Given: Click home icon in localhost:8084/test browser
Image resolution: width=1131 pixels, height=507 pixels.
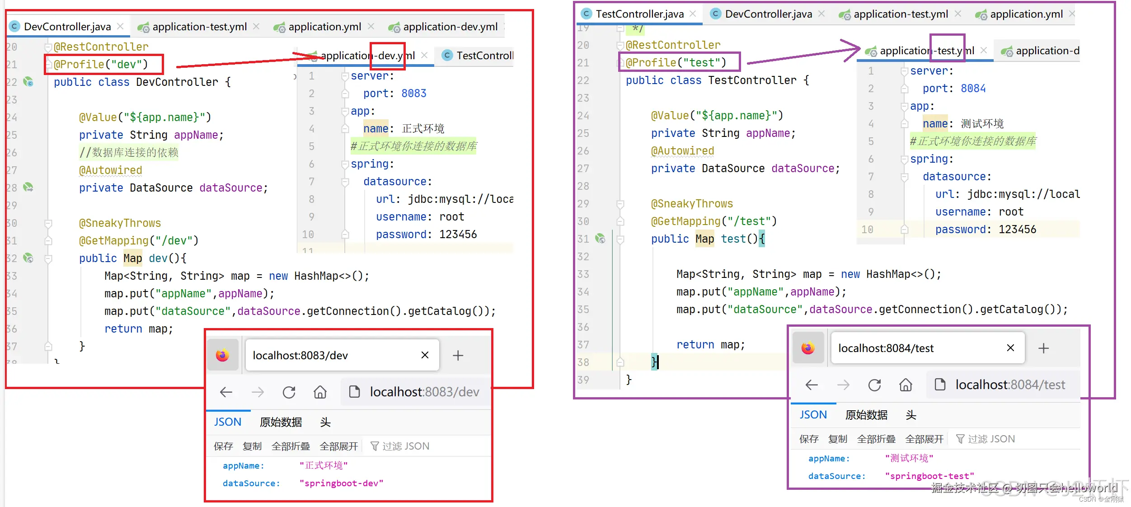Looking at the screenshot, I should click(x=905, y=385).
